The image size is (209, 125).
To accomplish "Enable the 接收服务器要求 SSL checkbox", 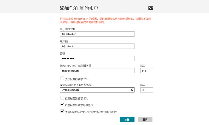I will (62, 79).
